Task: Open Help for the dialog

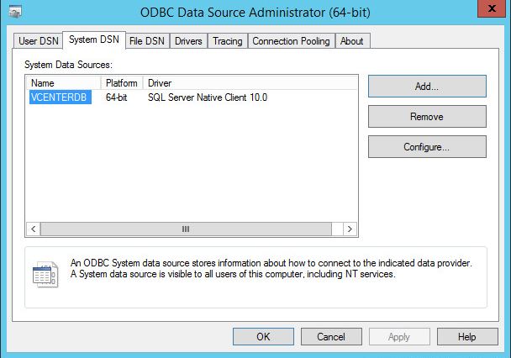Action: tap(467, 336)
